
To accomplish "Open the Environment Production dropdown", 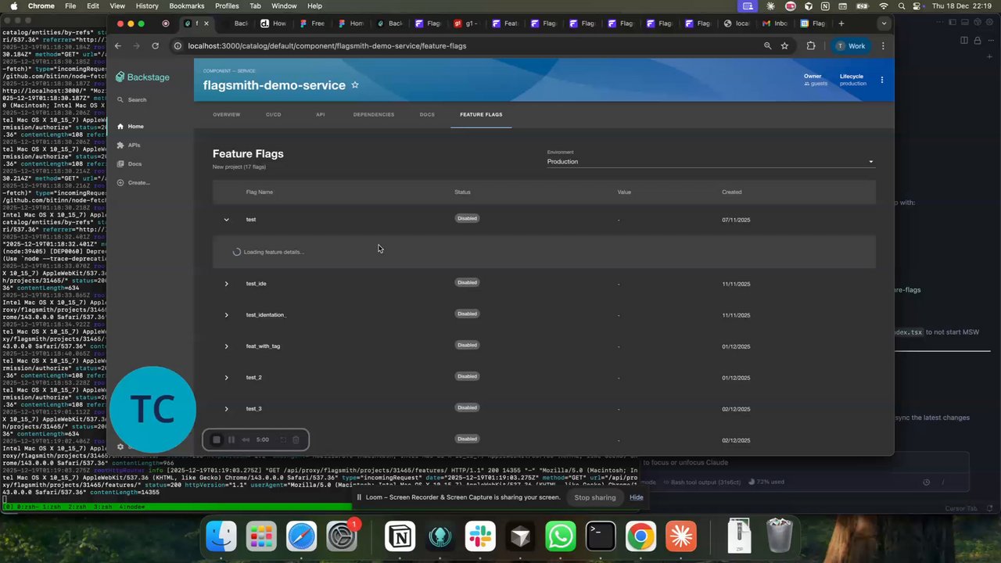I will (x=711, y=161).
